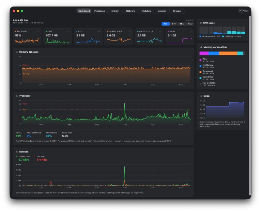Click the Network section globe icon
This screenshot has width=261, height=212.
[17, 152]
